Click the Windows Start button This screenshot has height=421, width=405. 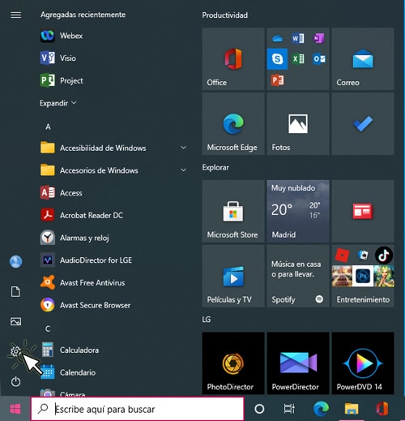point(15,409)
